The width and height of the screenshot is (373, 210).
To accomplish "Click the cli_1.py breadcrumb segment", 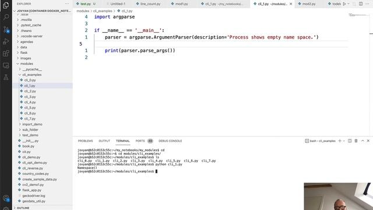I will [x=125, y=11].
